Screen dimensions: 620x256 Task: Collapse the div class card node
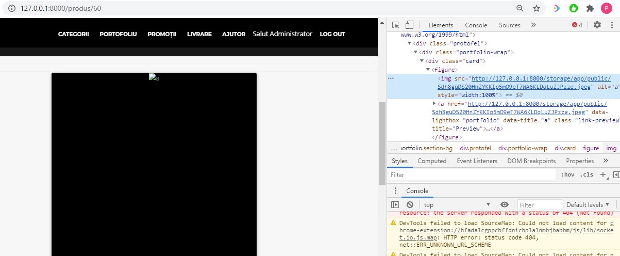[422, 61]
